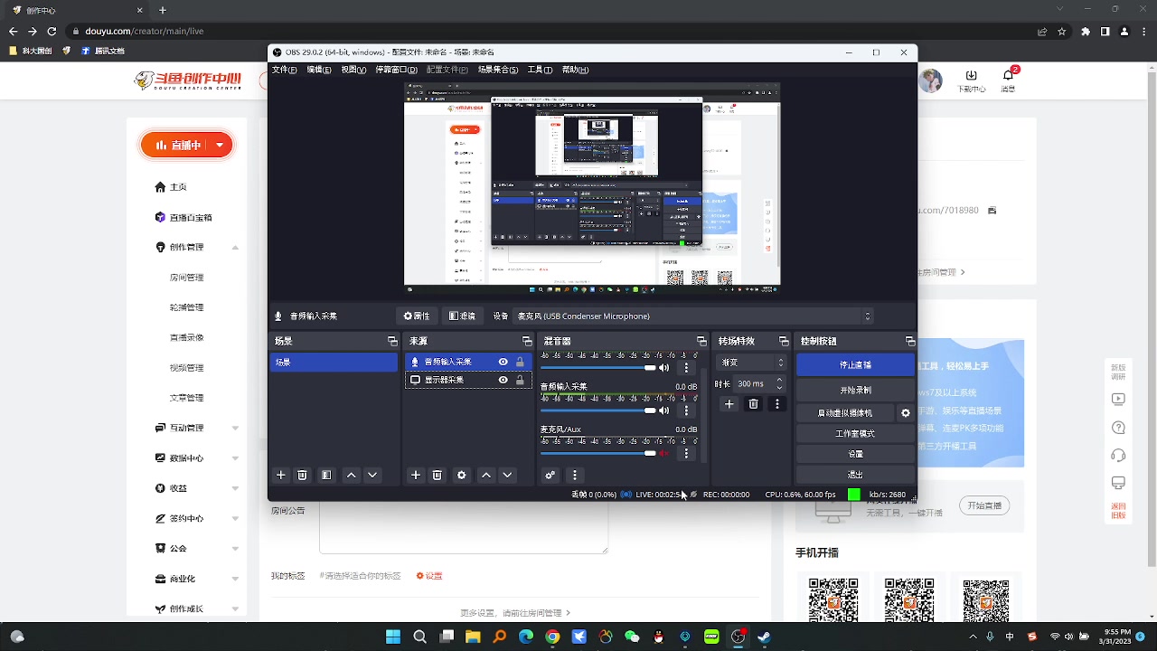Add a transition with the plus icon in 转场特效
The image size is (1157, 651).
[729, 404]
